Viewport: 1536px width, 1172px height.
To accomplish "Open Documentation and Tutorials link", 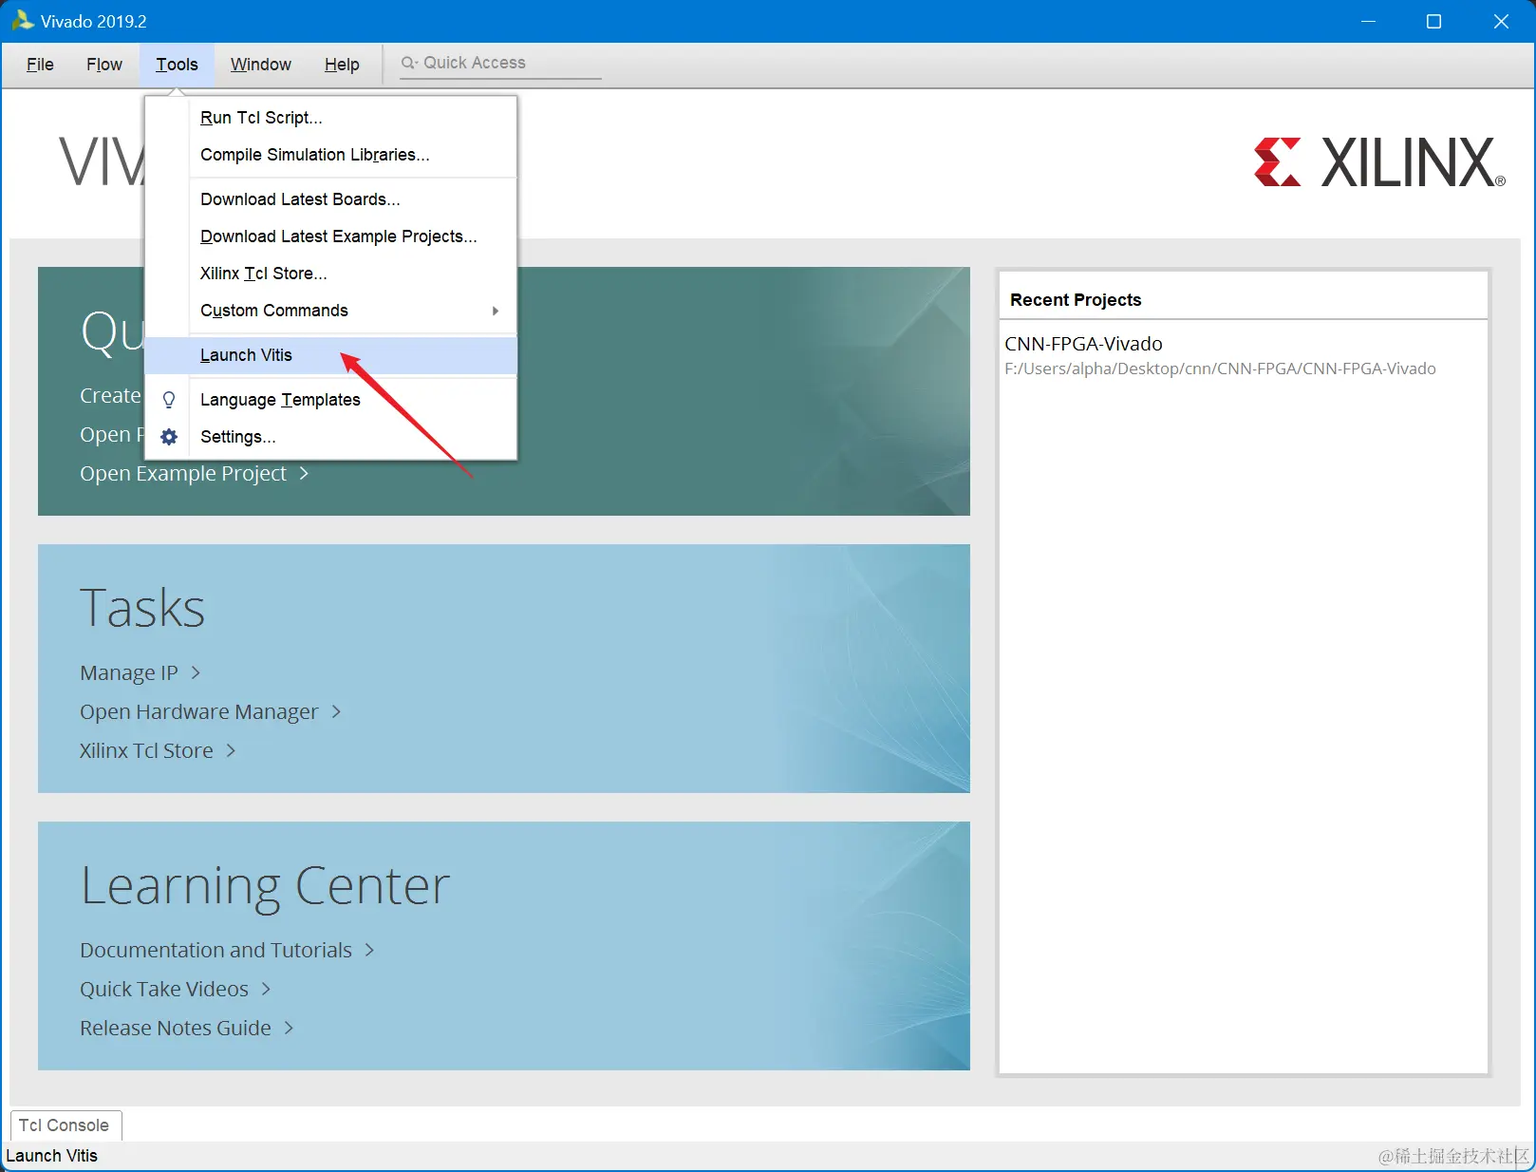I will pos(215,950).
